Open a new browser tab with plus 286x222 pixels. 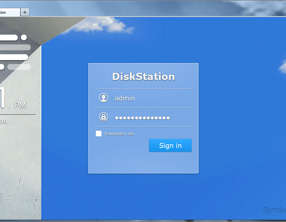(25, 12)
